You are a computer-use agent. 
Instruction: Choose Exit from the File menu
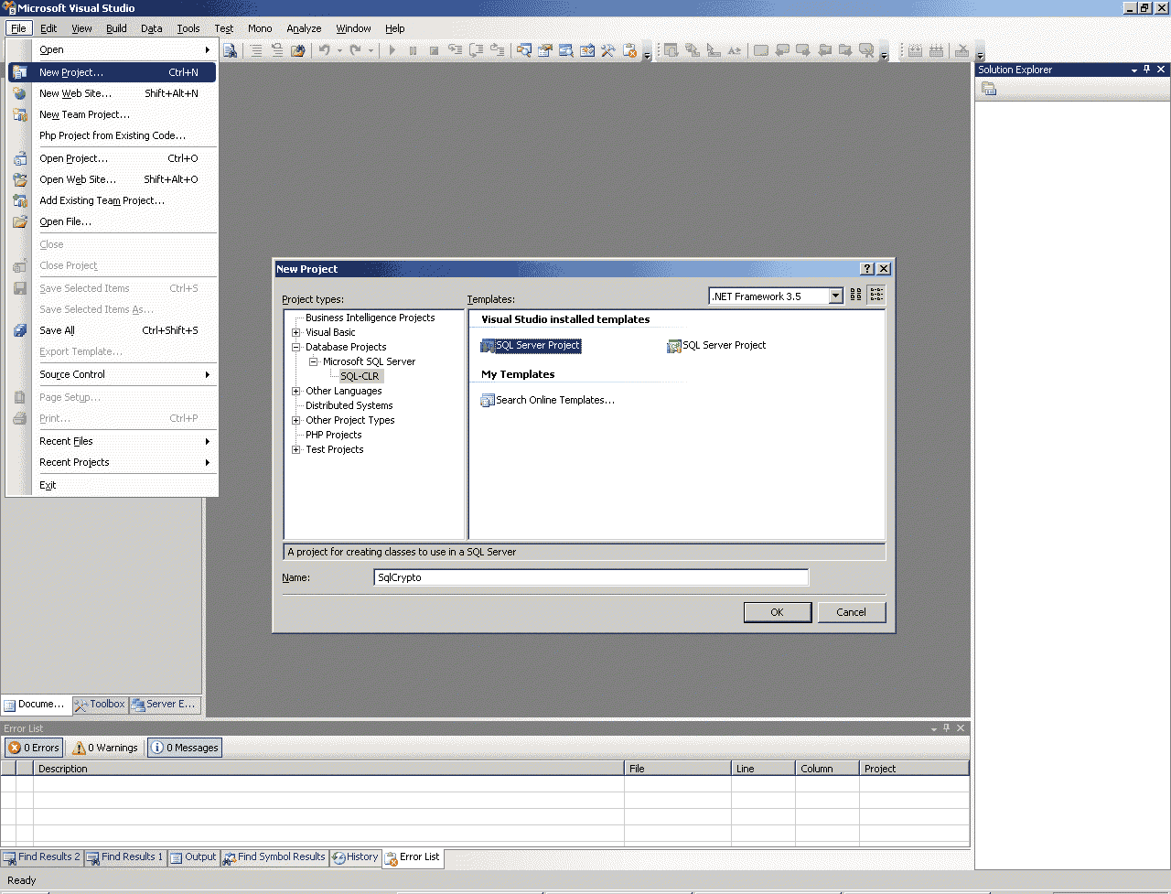[113, 485]
